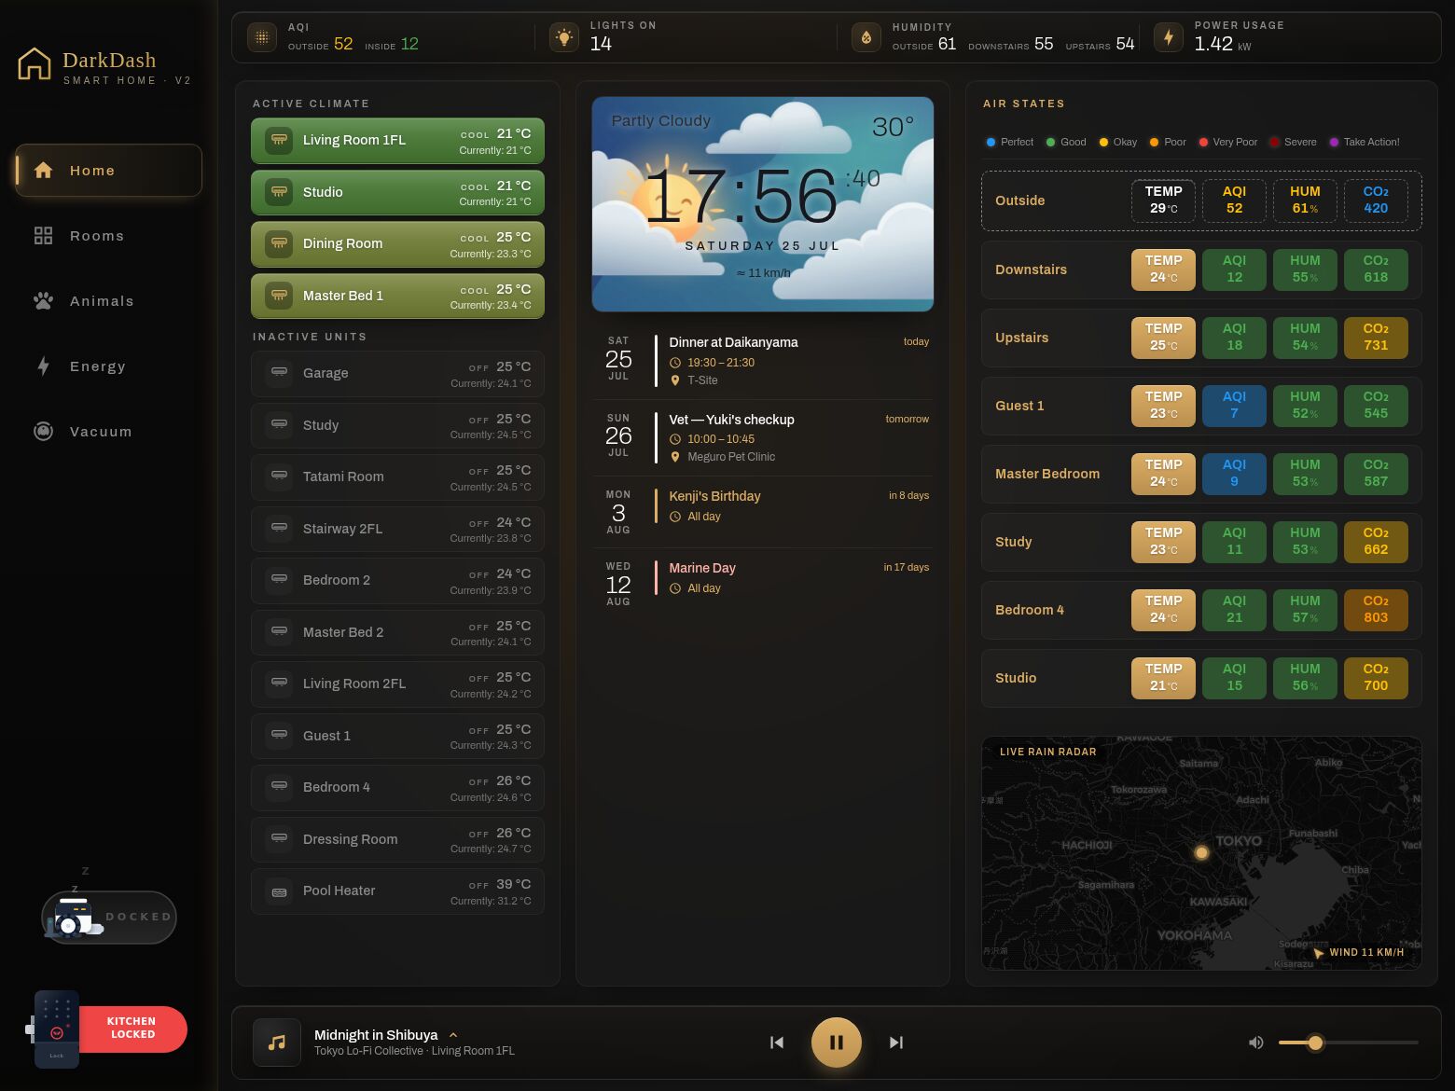Image resolution: width=1455 pixels, height=1091 pixels.
Task: Open the Rooms sidebar item
Action: [108, 236]
